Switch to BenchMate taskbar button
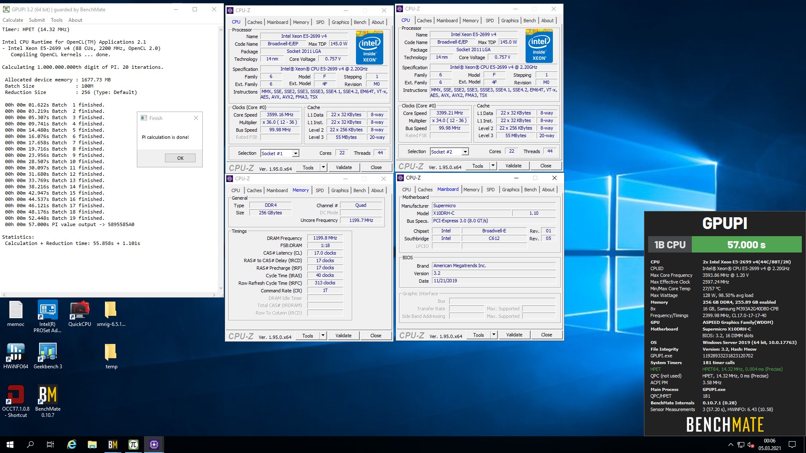 coord(113,445)
